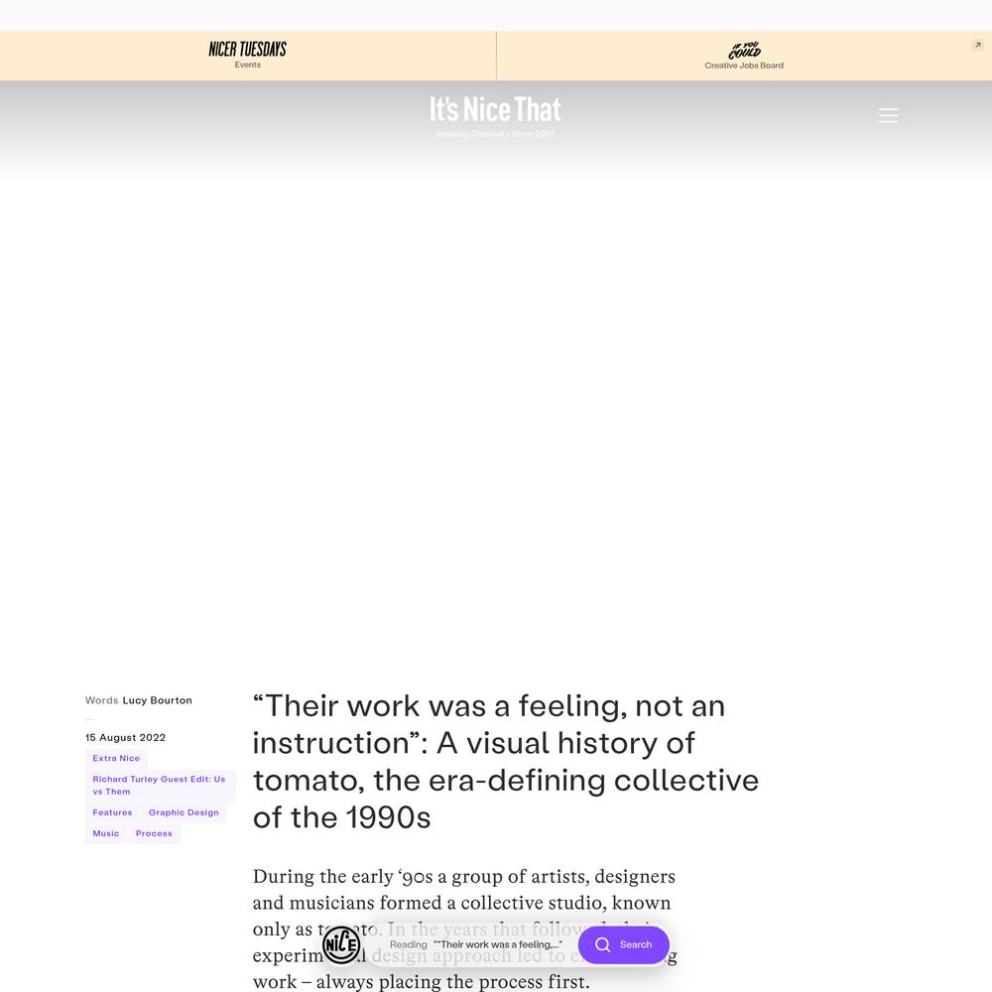Viewport: 992px width, 992px height.
Task: Open the Music tag
Action: (x=106, y=833)
